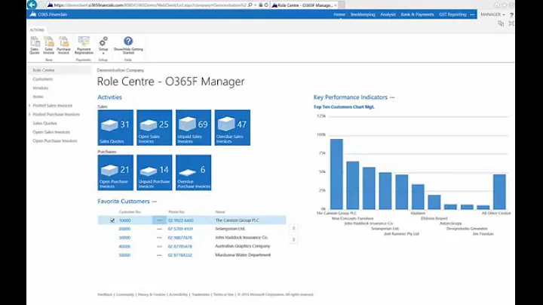The image size is (543, 305).
Task: Select the ACTIONS ribbon tab
Action: (37, 29)
